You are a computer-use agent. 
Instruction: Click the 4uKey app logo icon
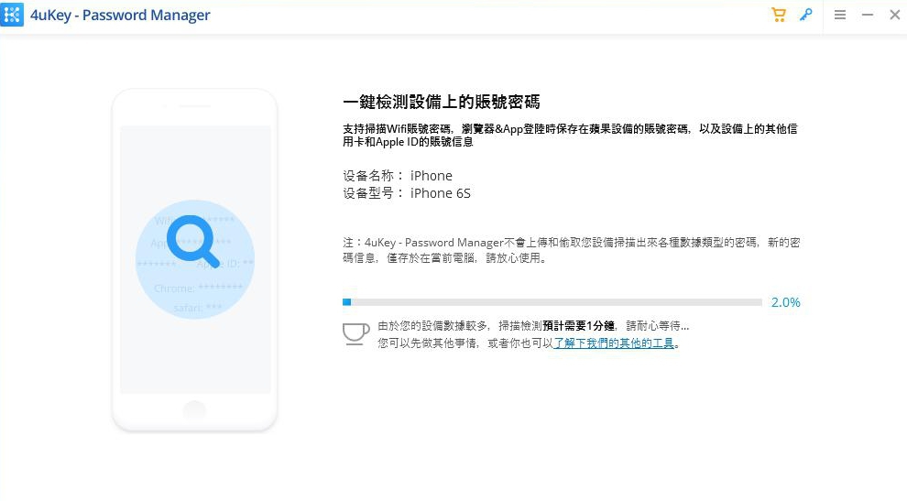coord(12,15)
